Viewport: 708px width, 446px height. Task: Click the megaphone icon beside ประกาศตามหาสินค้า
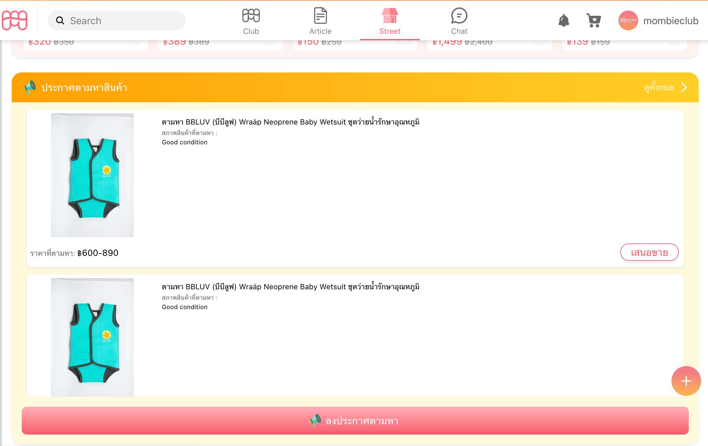[x=30, y=87]
